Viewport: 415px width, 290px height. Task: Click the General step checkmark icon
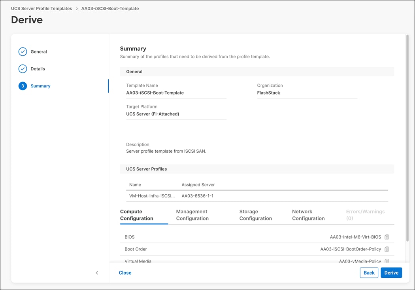pyautogui.click(x=23, y=51)
